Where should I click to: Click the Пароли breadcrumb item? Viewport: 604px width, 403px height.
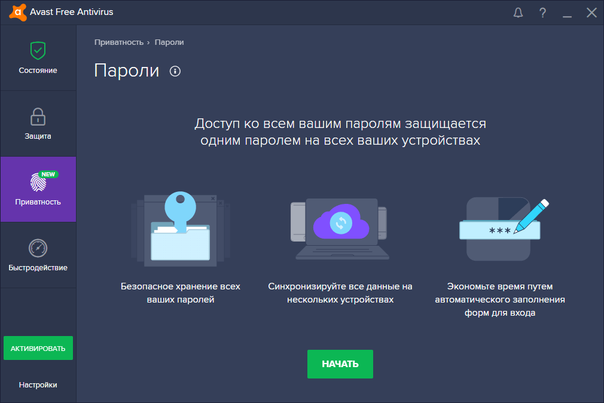point(169,42)
